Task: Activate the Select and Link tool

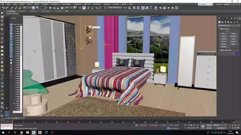Action: click(12, 8)
